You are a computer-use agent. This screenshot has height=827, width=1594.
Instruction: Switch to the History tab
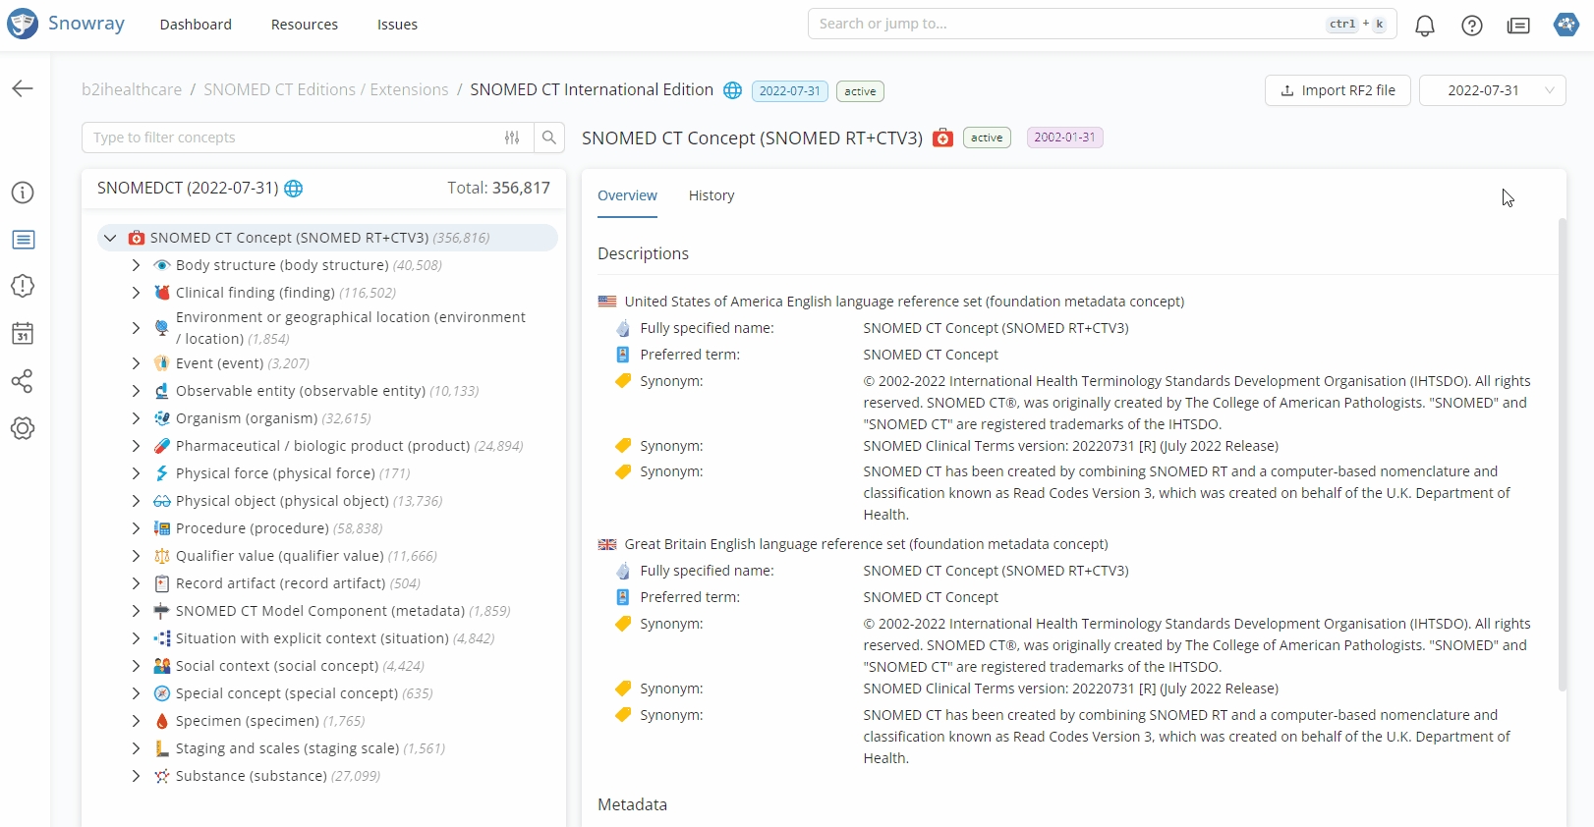(712, 195)
